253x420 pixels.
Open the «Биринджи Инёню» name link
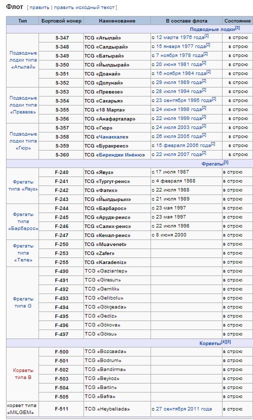tap(120, 155)
